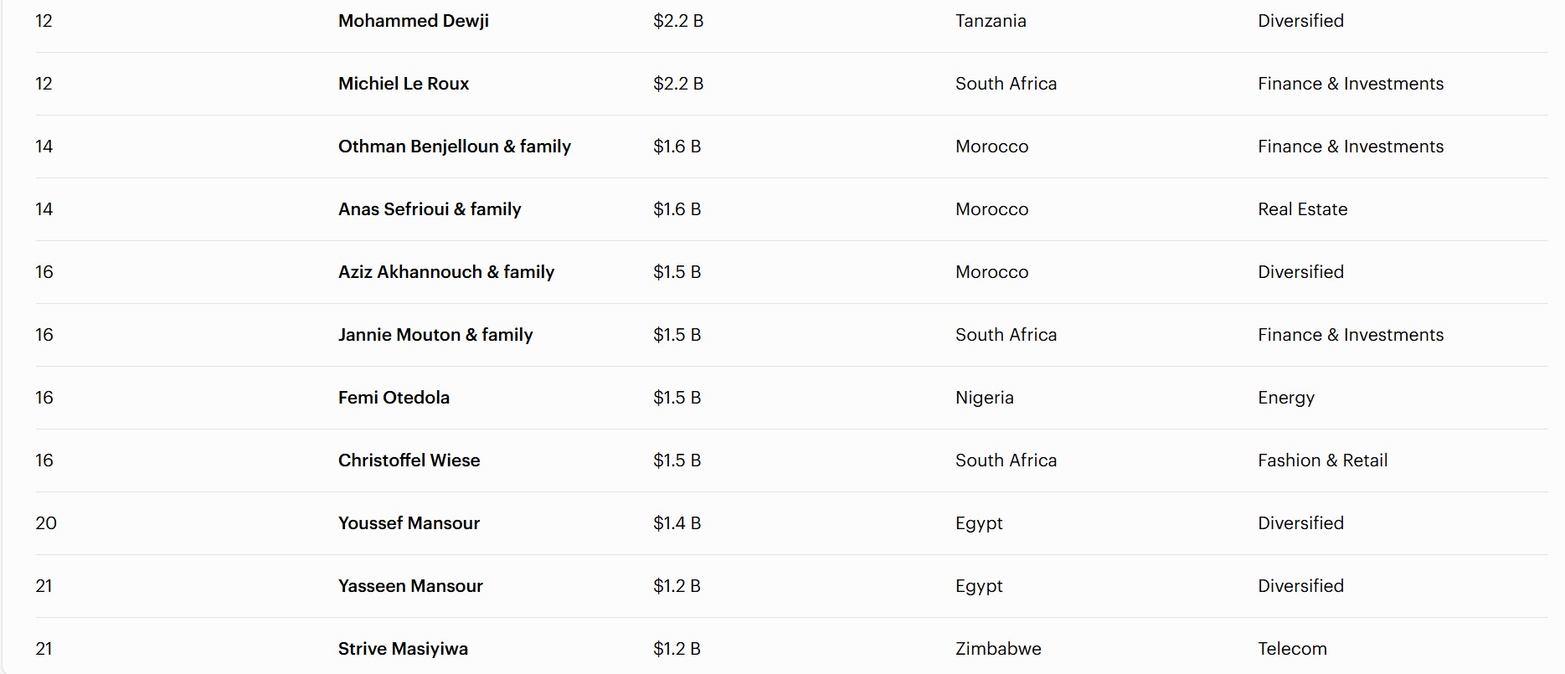
Task: Select Christoffel Wiese entry
Action: click(x=409, y=460)
